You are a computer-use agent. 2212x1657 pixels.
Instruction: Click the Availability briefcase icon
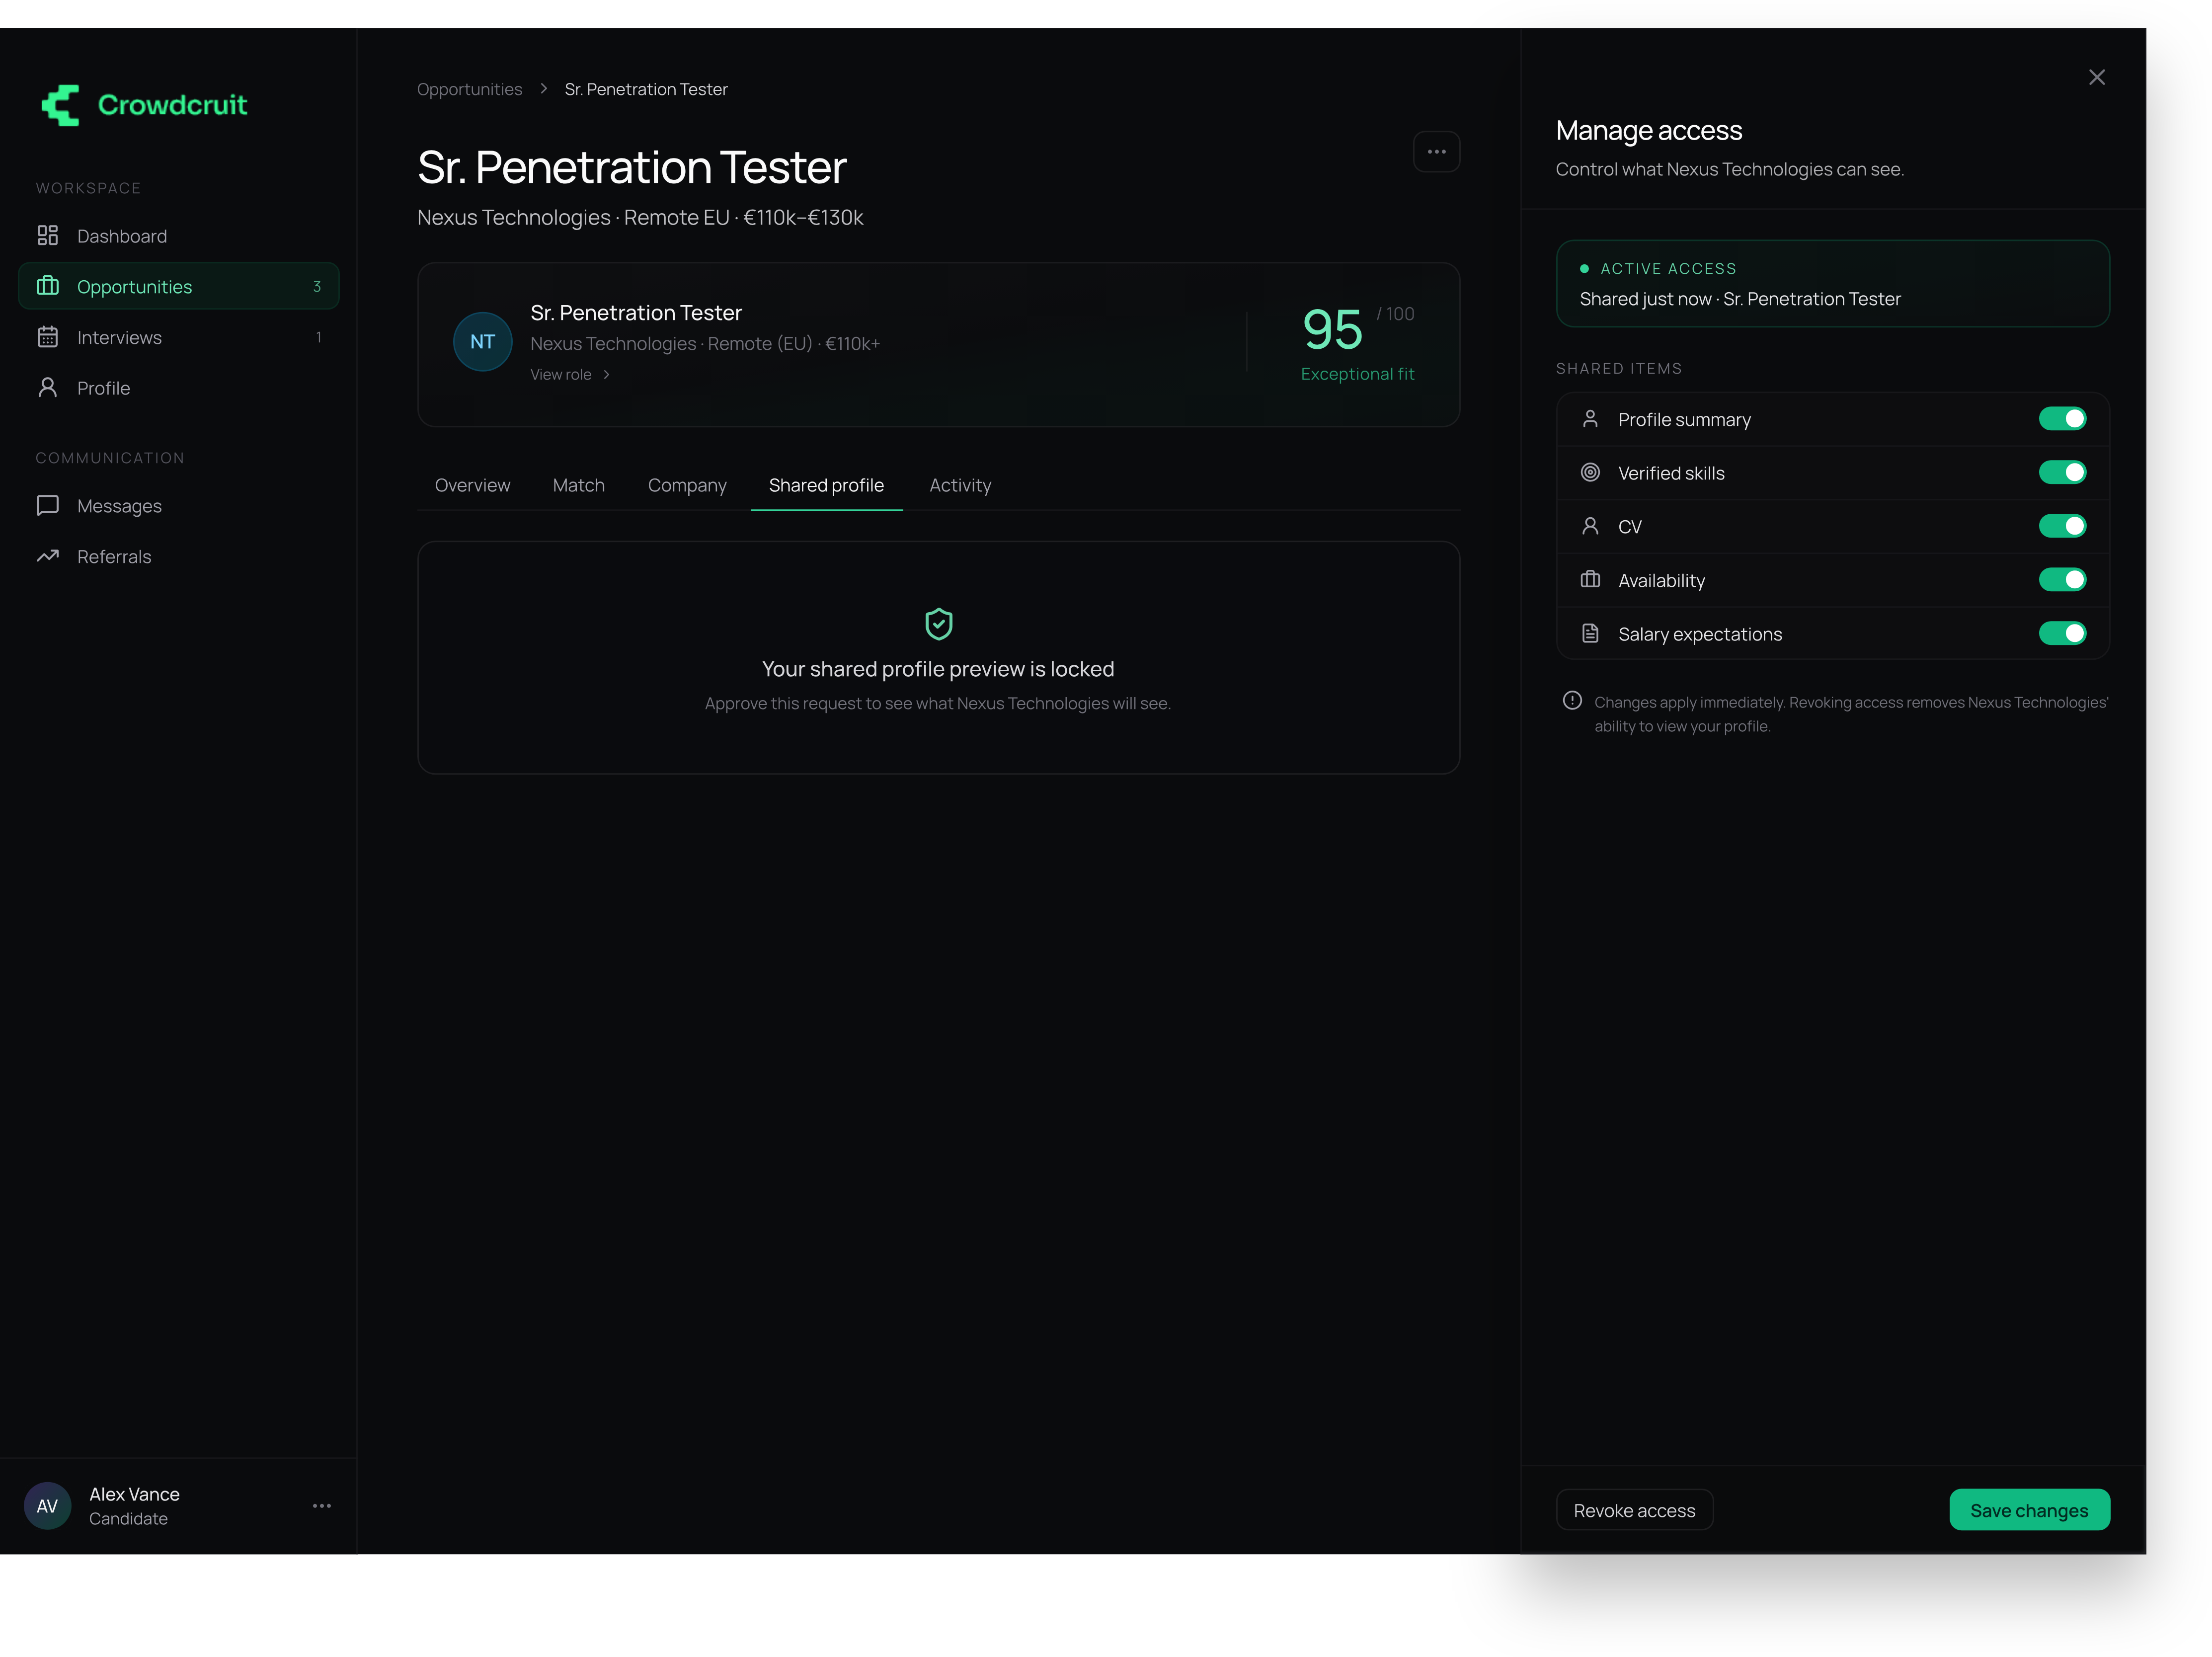1590,580
